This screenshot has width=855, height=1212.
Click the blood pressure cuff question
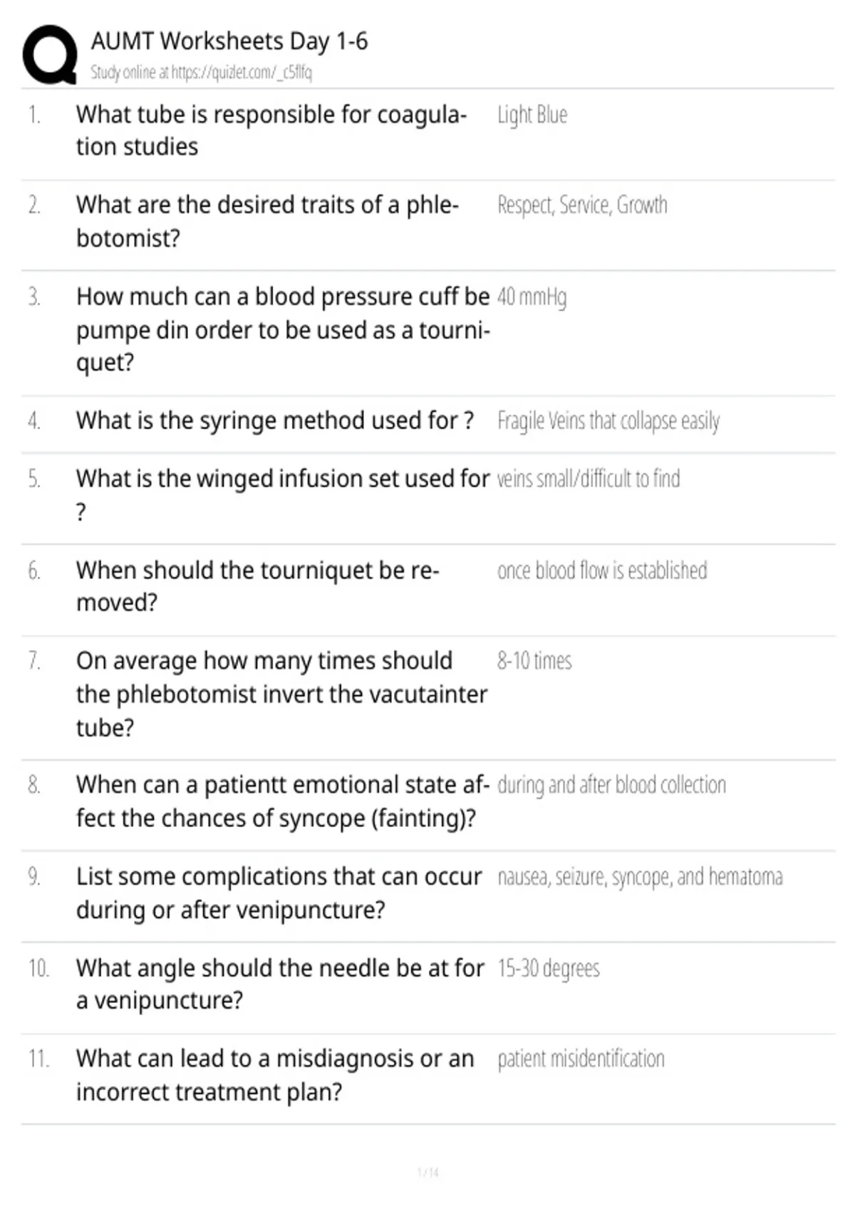point(283,329)
